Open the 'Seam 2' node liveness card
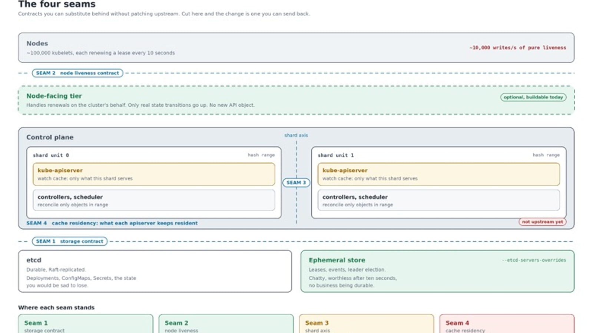The image size is (593, 333). point(226,324)
